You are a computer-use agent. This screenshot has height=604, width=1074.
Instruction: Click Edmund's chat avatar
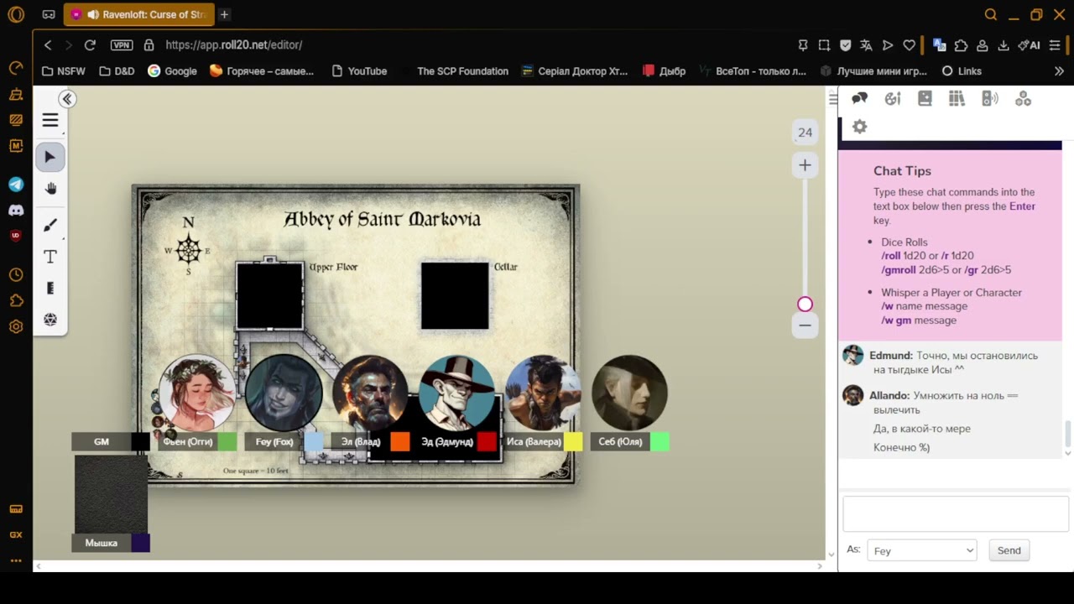pos(853,356)
